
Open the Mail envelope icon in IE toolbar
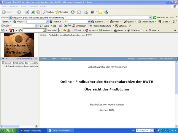coord(79,12)
